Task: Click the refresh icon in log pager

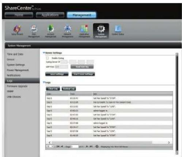Action: point(97,146)
